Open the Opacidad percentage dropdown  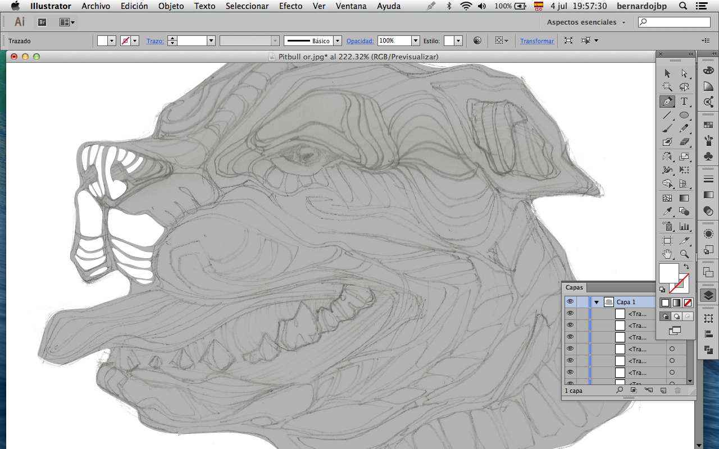click(416, 41)
